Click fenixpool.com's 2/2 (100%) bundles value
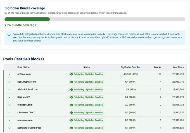This screenshot has width=190, height=133. tap(130, 105)
